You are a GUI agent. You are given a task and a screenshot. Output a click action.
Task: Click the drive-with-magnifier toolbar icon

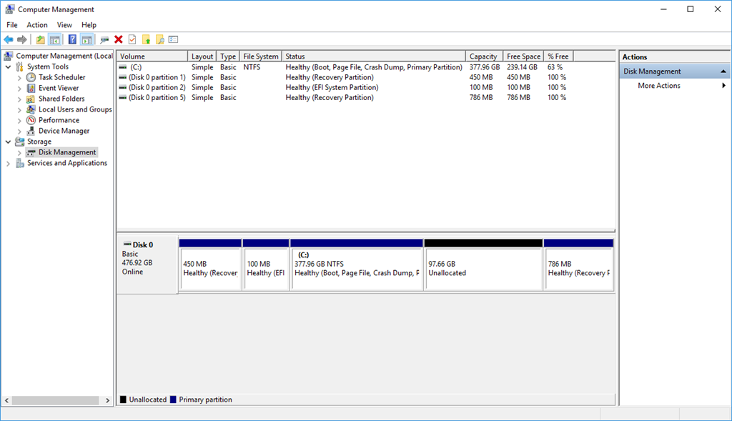[x=104, y=40]
